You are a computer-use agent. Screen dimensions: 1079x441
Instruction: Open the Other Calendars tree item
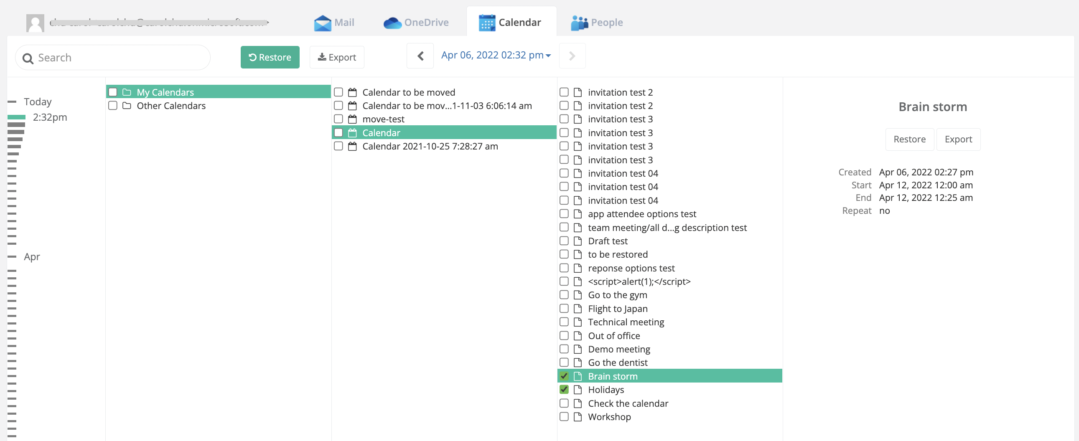coord(218,105)
